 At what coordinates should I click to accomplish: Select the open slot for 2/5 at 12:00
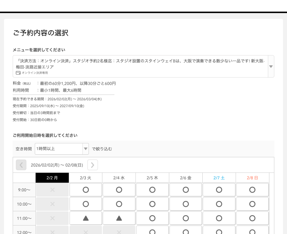[152, 232]
